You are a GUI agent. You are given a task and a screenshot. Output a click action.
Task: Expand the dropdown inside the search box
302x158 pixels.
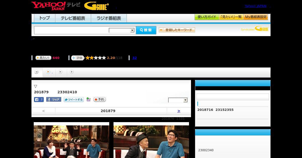point(122,30)
